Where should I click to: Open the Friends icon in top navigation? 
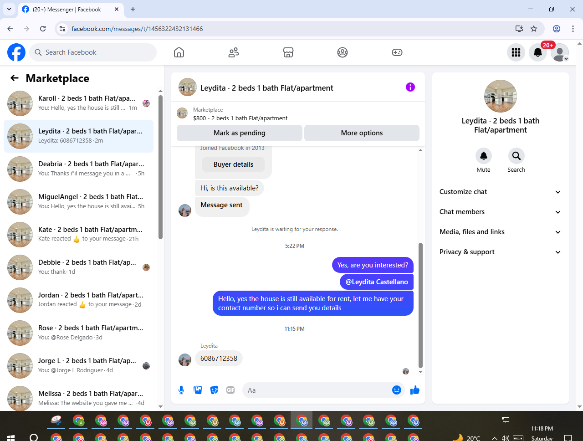pyautogui.click(x=234, y=52)
